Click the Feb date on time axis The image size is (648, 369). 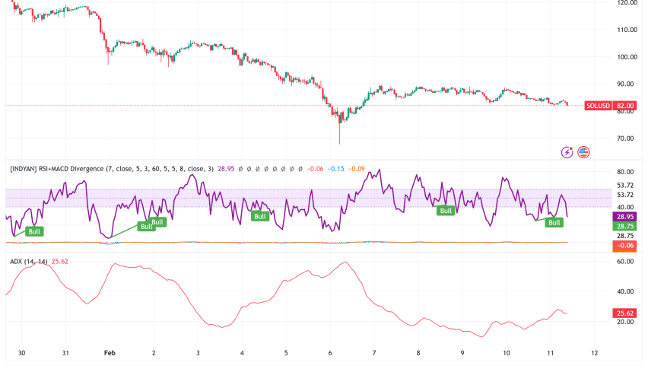tap(110, 354)
